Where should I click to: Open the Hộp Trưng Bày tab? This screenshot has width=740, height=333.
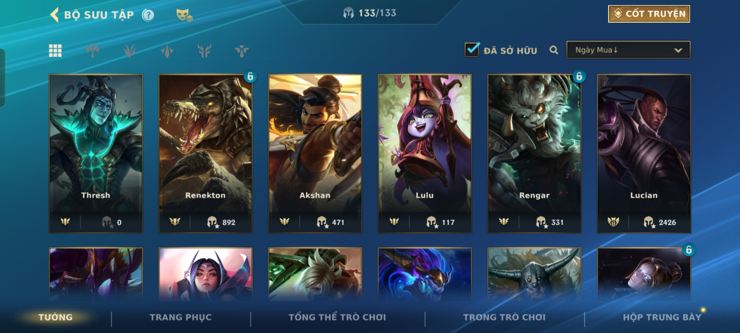click(662, 317)
